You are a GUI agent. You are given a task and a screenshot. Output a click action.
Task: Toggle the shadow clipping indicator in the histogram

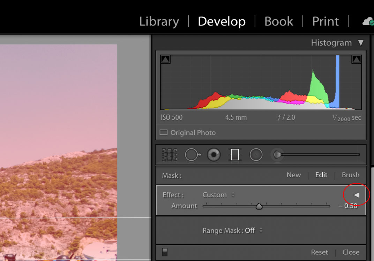tap(165, 59)
